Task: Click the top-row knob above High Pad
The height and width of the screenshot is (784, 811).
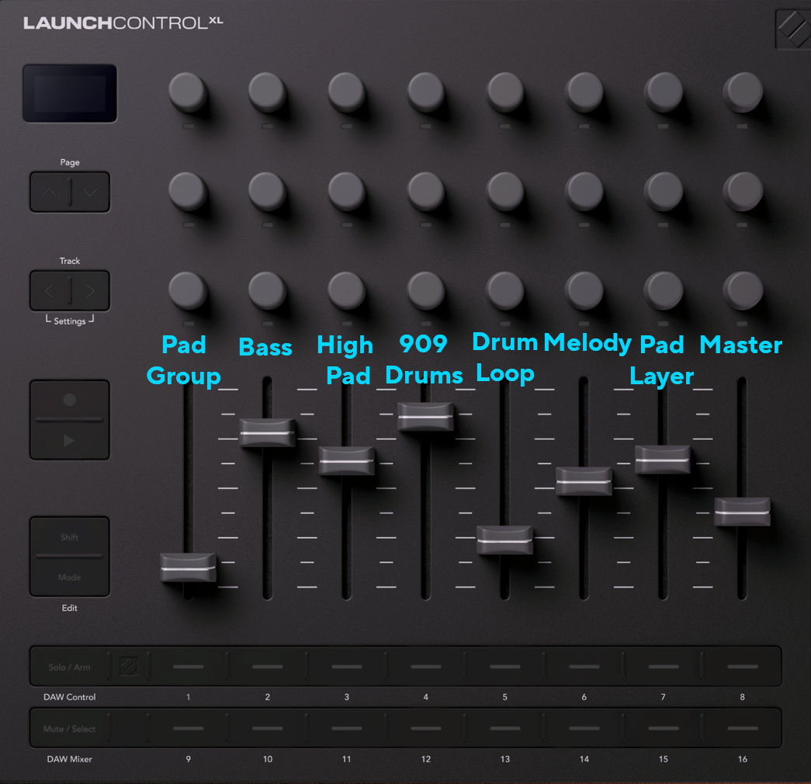Action: pyautogui.click(x=347, y=92)
